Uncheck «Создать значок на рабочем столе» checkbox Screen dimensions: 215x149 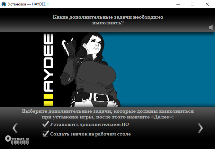[46, 134]
